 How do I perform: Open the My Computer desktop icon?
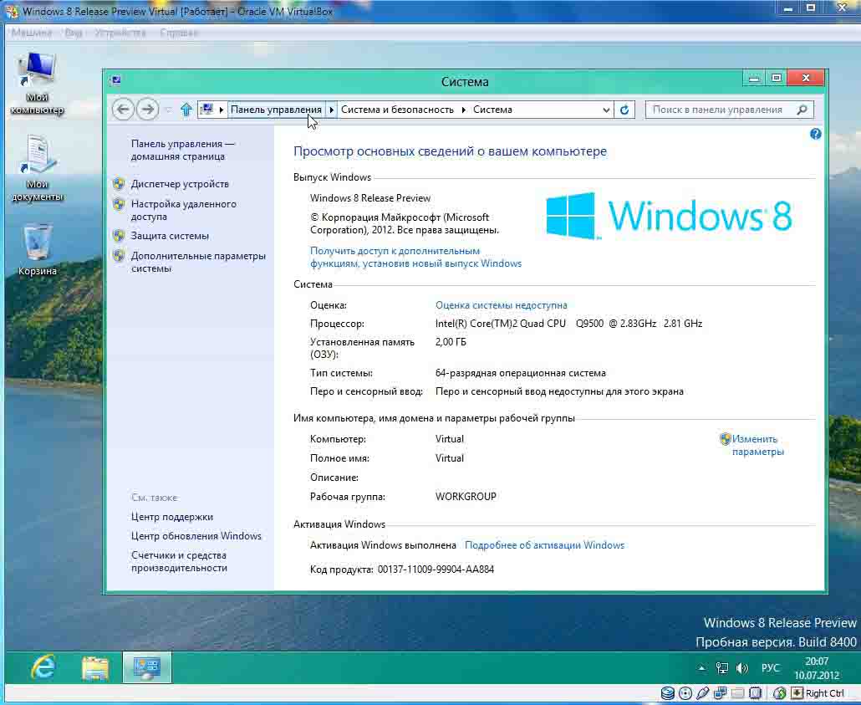tap(38, 83)
